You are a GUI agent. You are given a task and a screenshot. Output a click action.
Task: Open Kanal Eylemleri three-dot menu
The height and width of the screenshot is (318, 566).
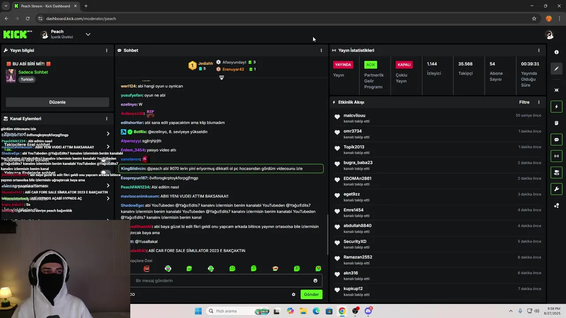(107, 119)
